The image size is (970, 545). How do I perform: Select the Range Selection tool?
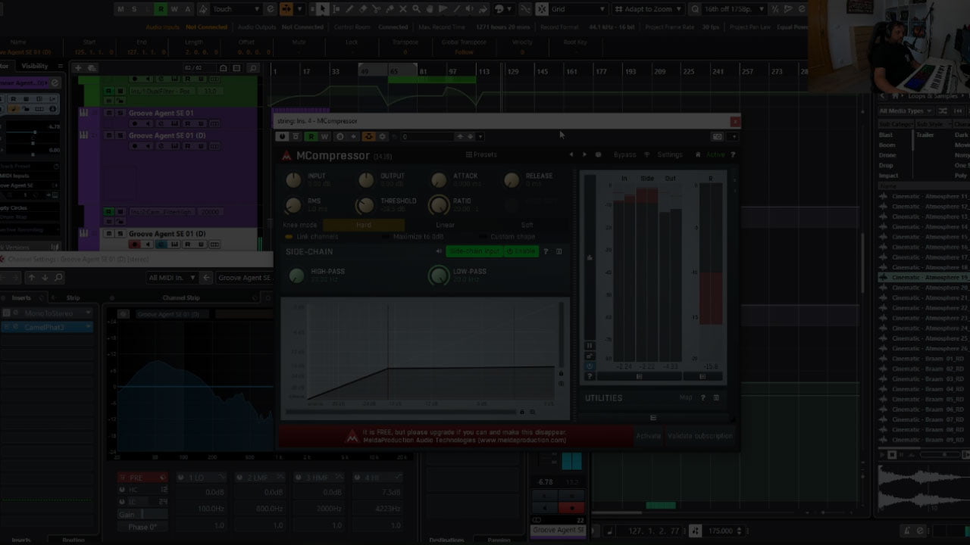pyautogui.click(x=336, y=9)
